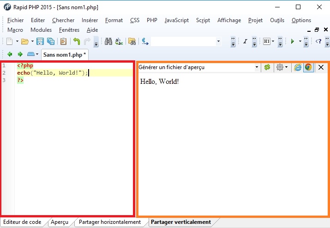The height and width of the screenshot is (228, 330).
Task: Open the search field dropdown arrow
Action: [x=218, y=41]
